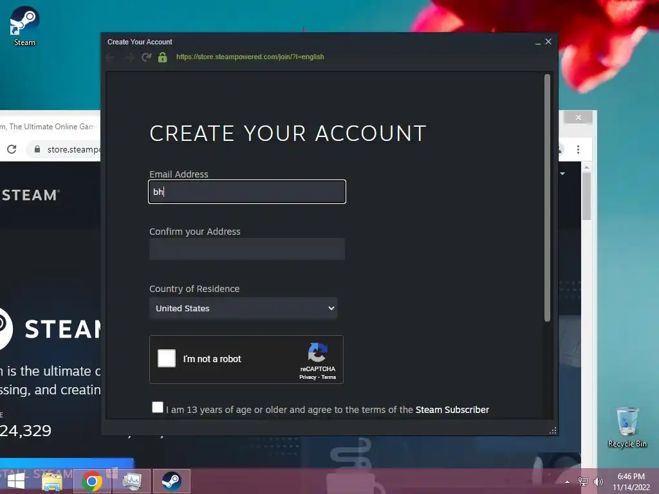This screenshot has width=659, height=494.
Task: Expand the dropdown arrow in the Chrome page header
Action: point(562,174)
